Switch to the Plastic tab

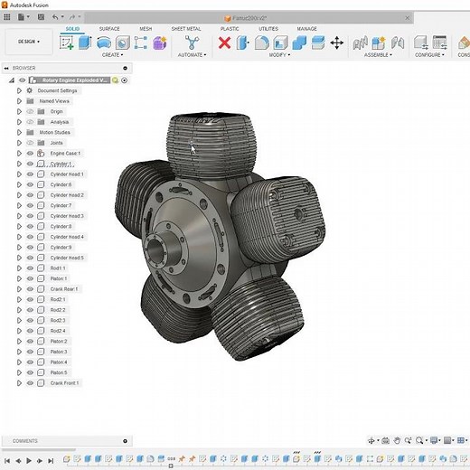(x=230, y=29)
